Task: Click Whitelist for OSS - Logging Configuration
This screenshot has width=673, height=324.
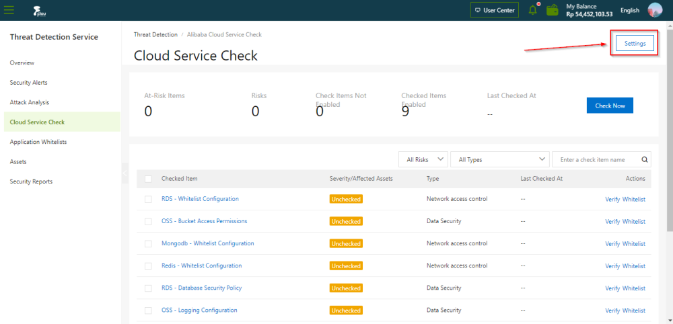Action: click(633, 311)
